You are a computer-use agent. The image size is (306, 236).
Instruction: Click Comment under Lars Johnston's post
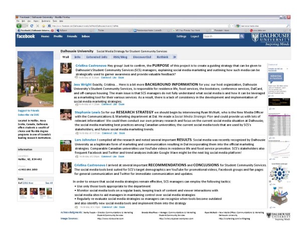(x=106, y=156)
